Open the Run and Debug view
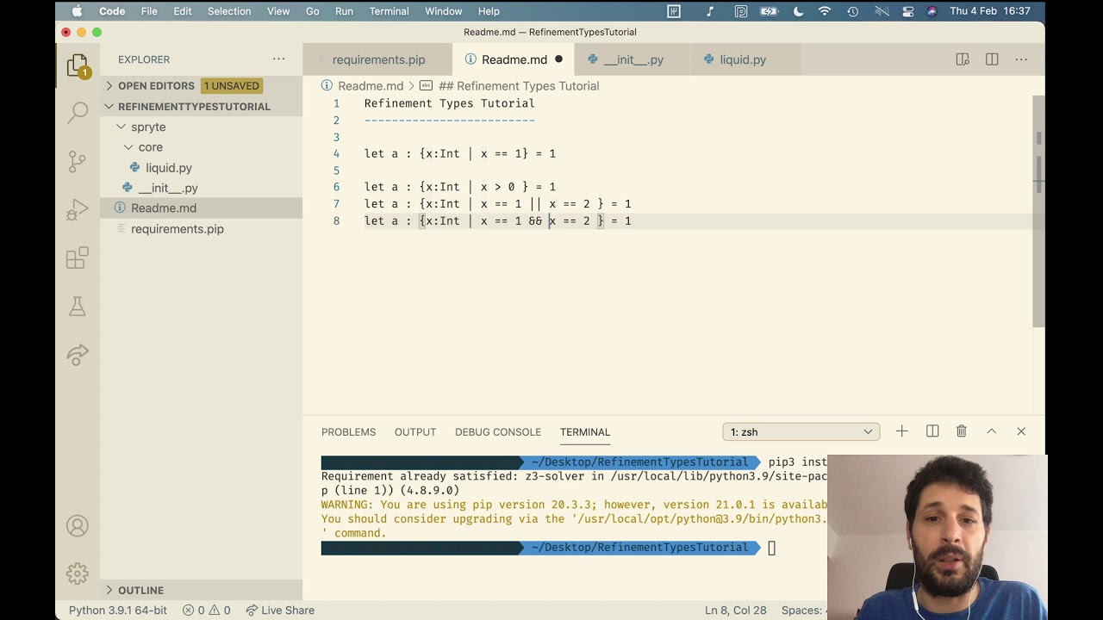Screen dimensions: 1103x620 tap(78, 209)
